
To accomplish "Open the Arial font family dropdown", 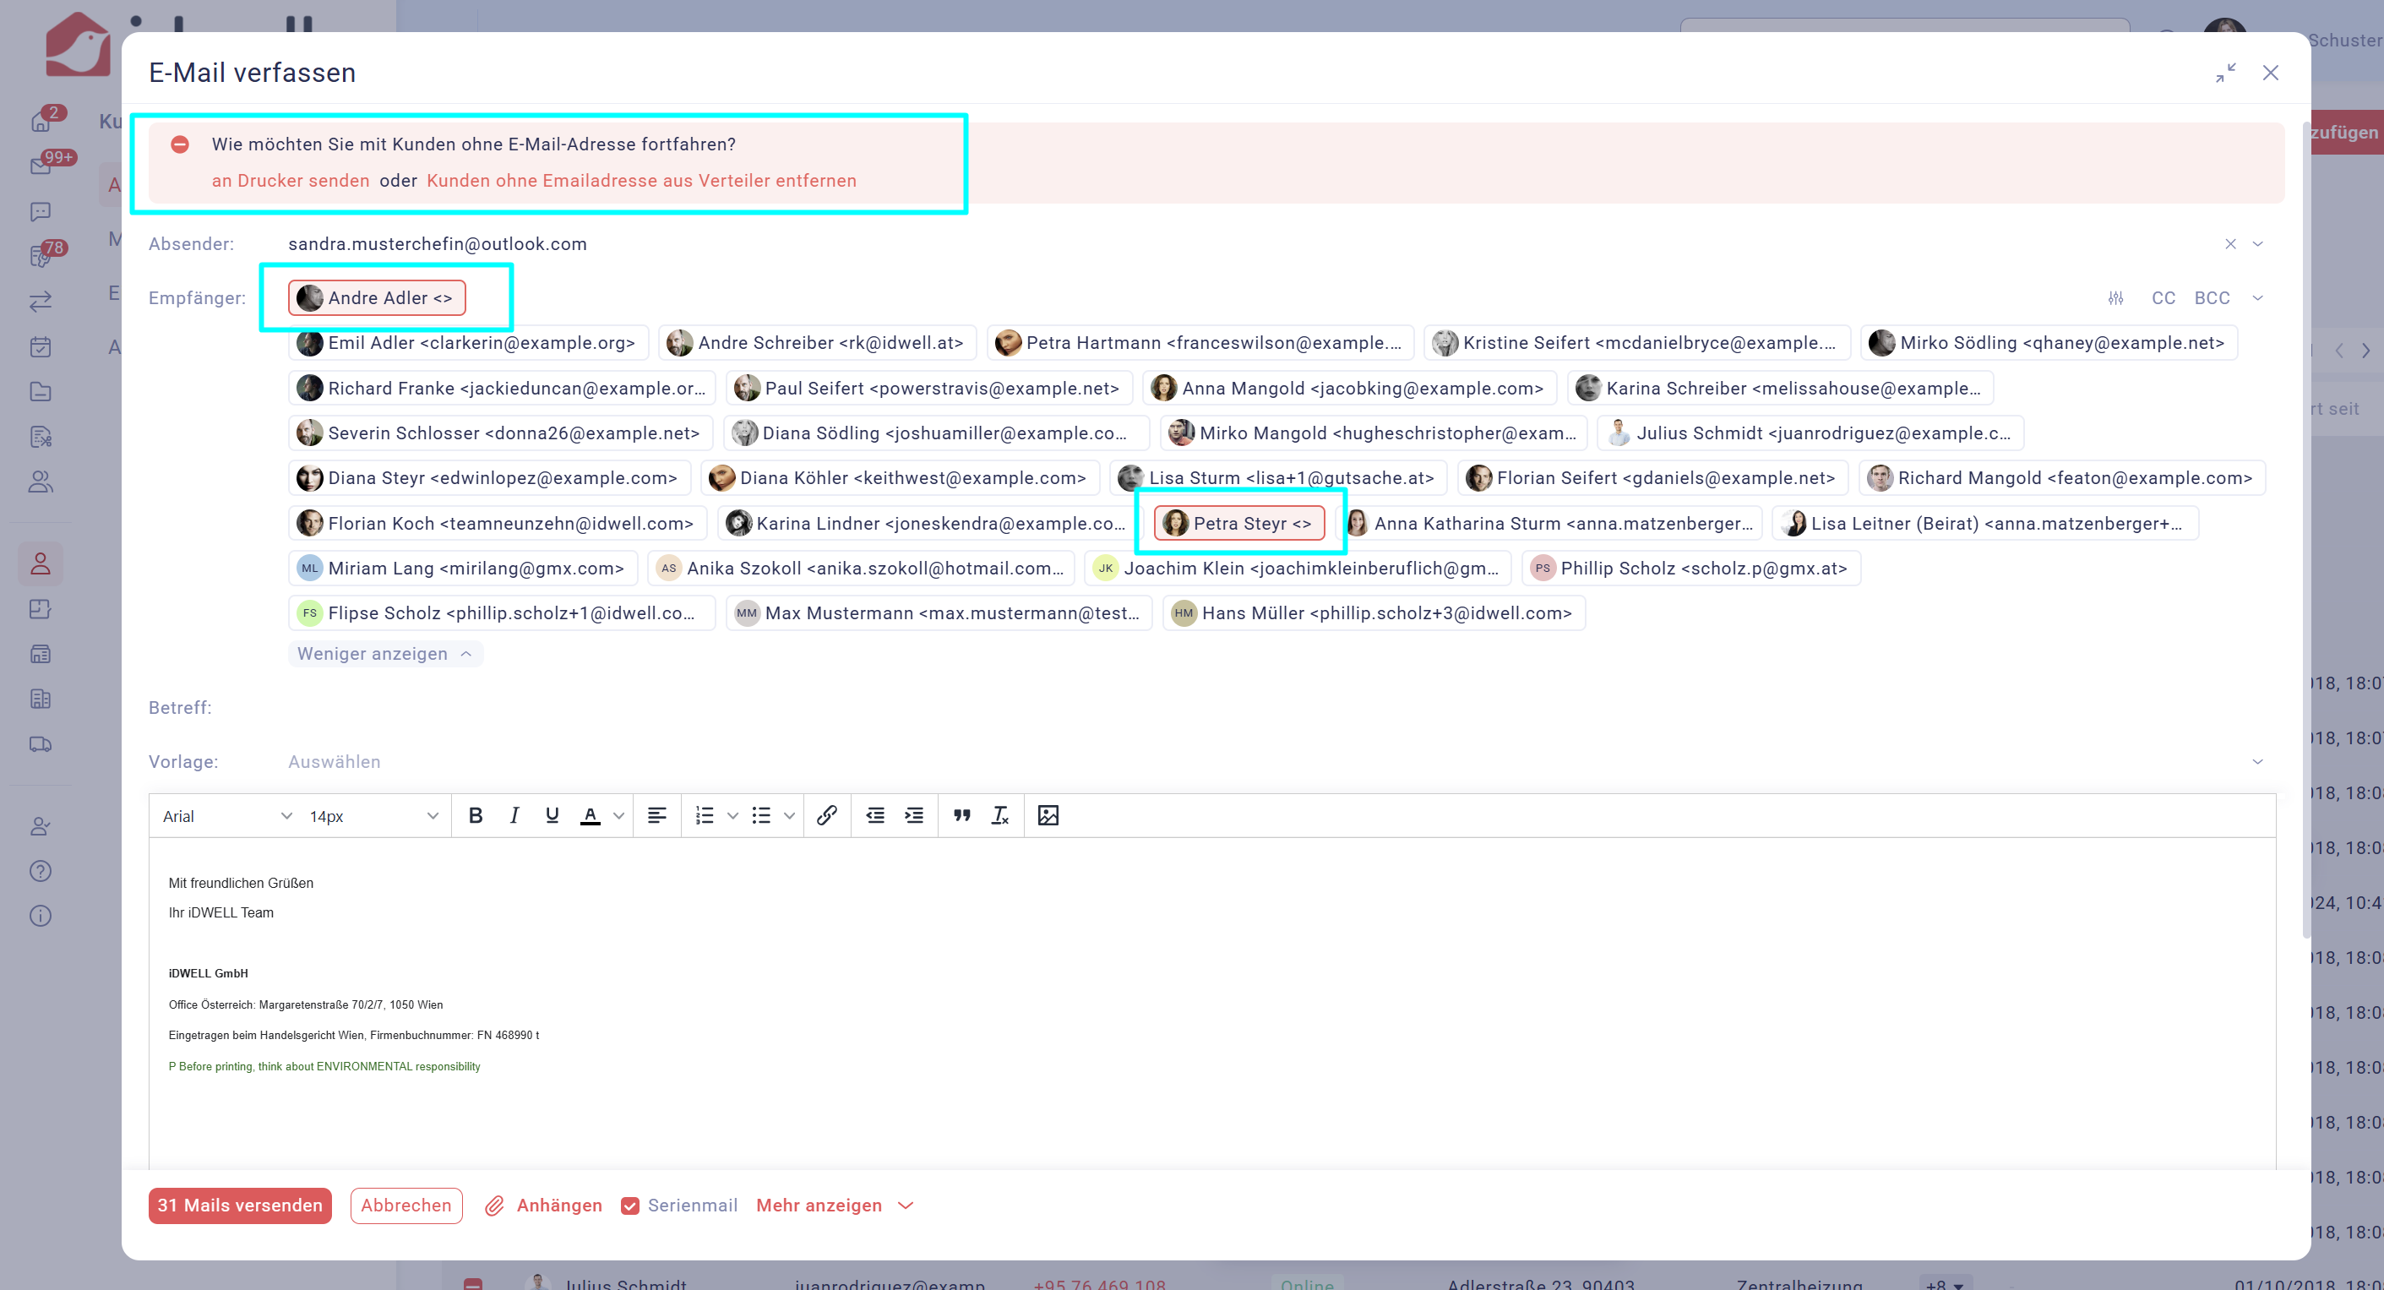I will point(226,816).
